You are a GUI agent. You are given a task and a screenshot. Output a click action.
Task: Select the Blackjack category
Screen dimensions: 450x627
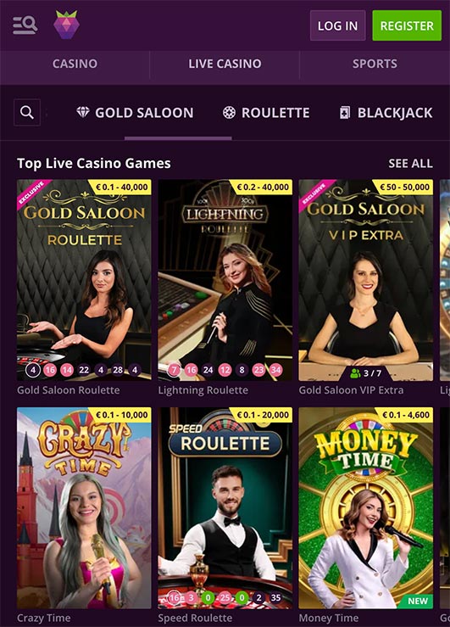386,113
